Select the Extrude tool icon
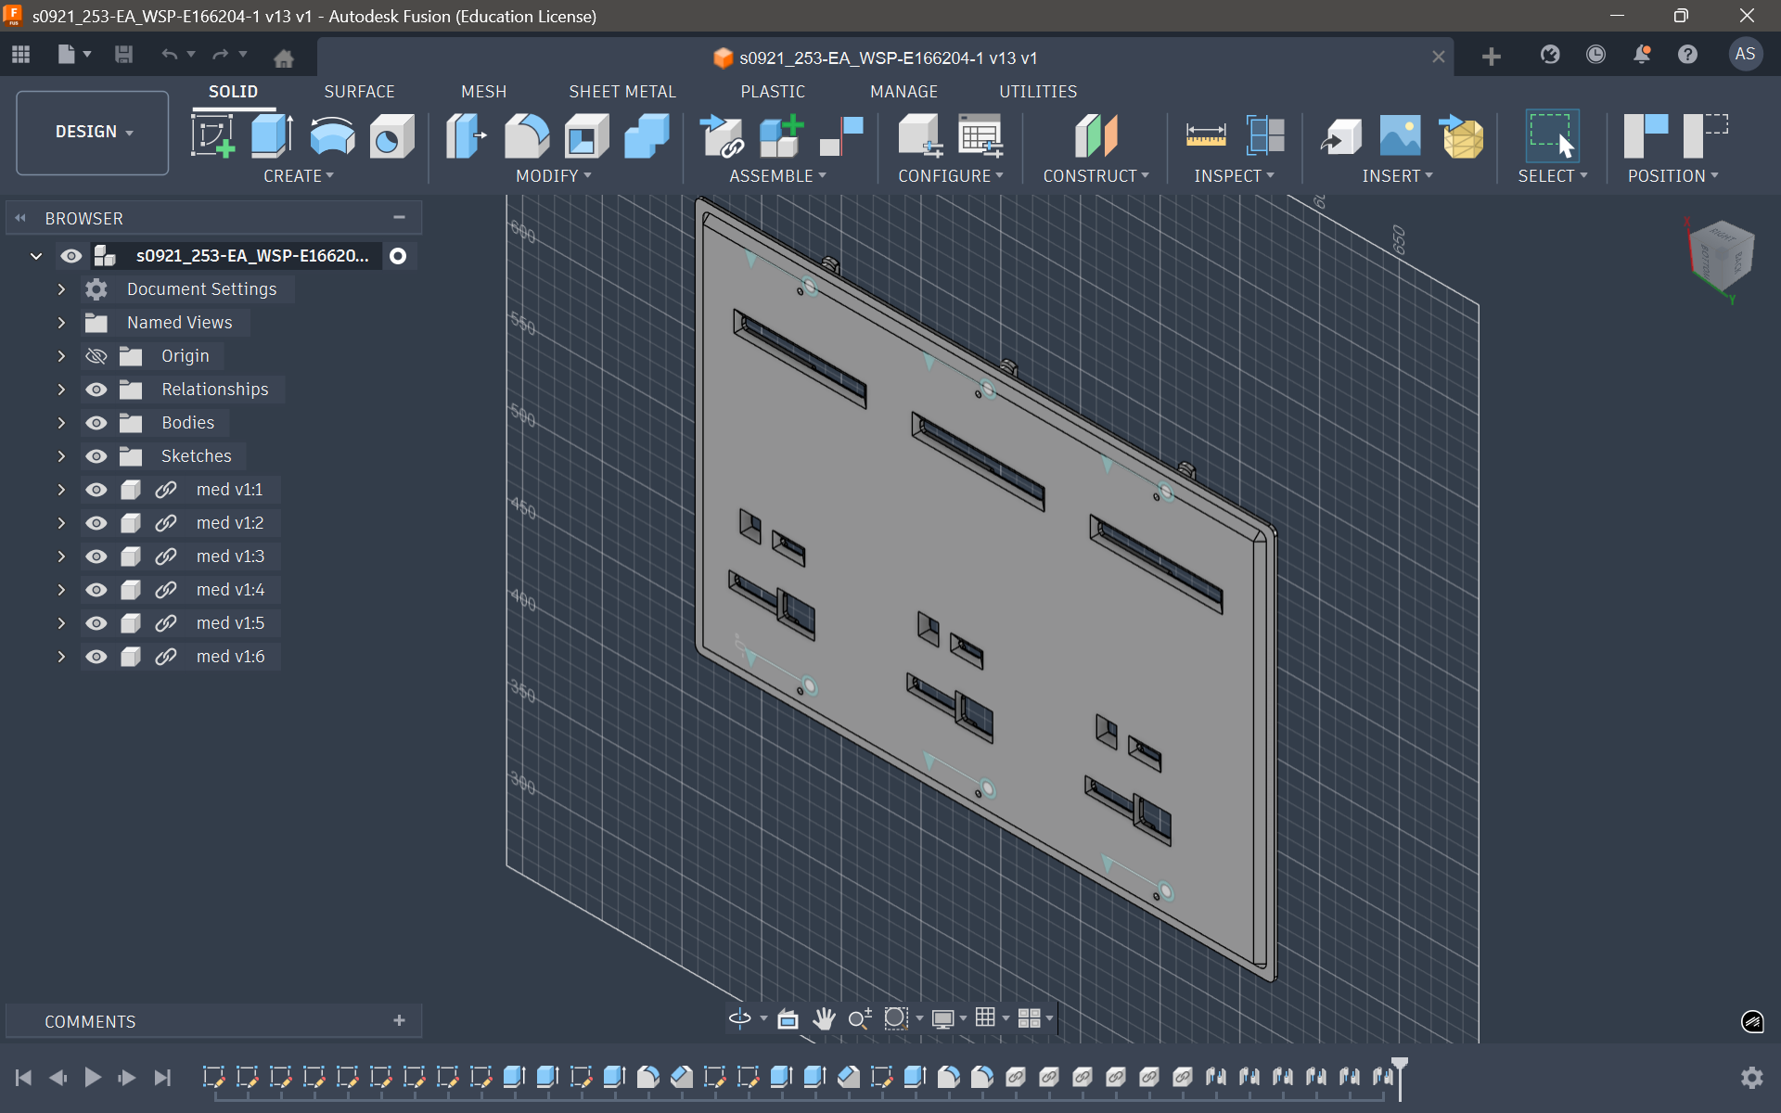 coord(272,136)
